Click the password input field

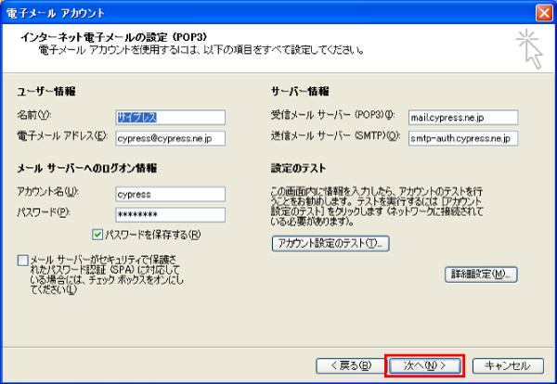tap(171, 214)
